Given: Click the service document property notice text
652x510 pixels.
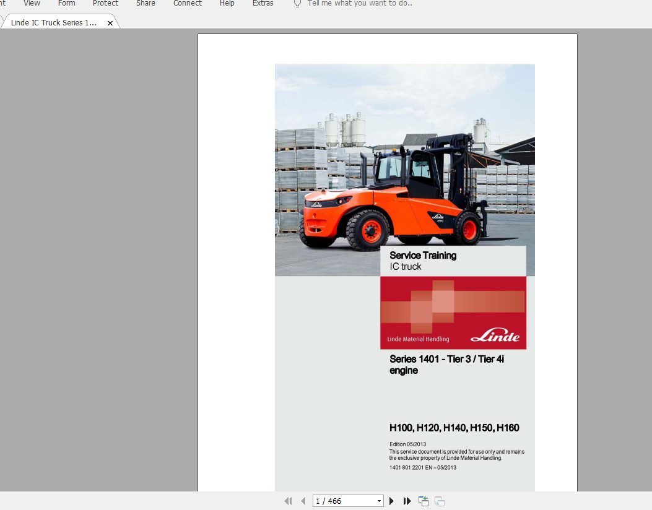Looking at the screenshot, I should [x=456, y=455].
